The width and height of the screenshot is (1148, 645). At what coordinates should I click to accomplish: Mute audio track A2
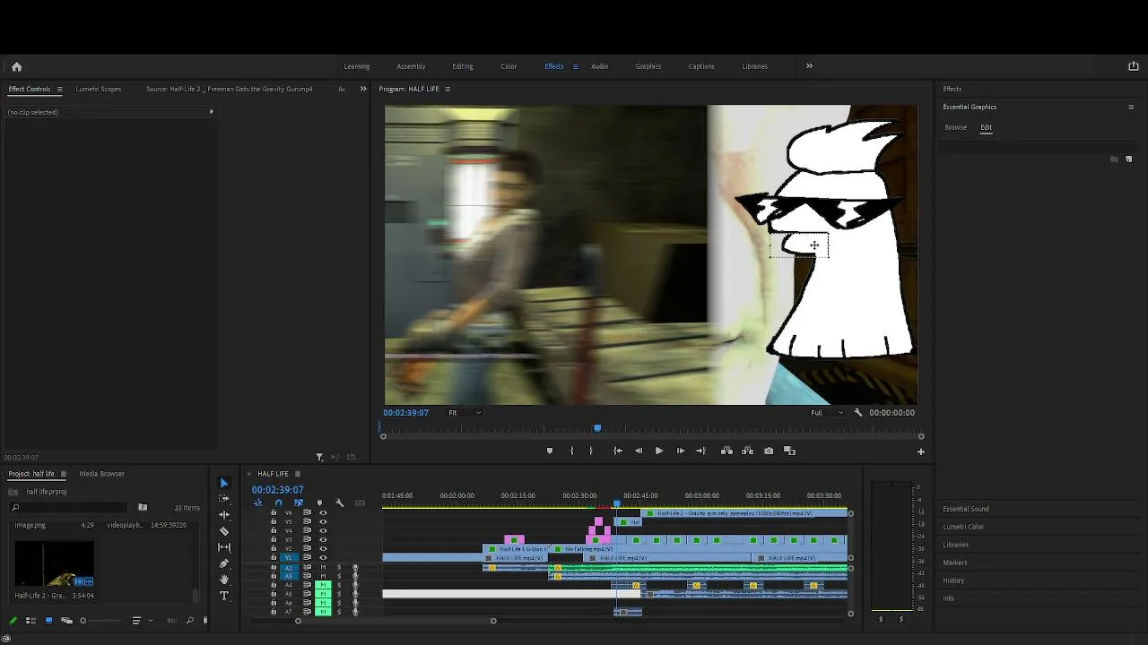[x=323, y=567]
